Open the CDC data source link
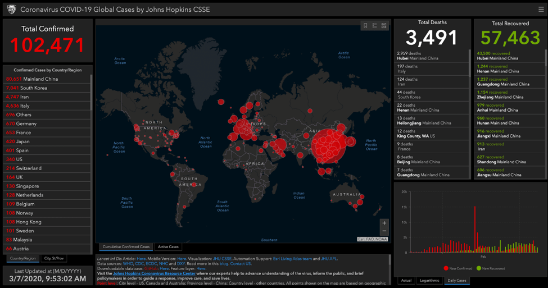Image resolution: width=548 pixels, height=288 pixels. point(139,263)
